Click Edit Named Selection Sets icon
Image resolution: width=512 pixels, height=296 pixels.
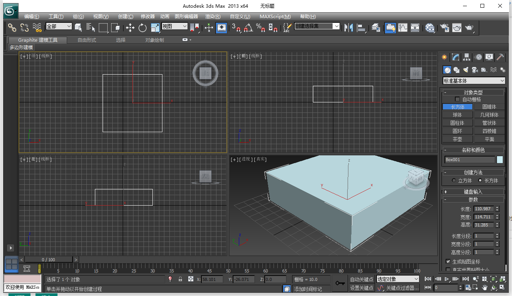[287, 27]
